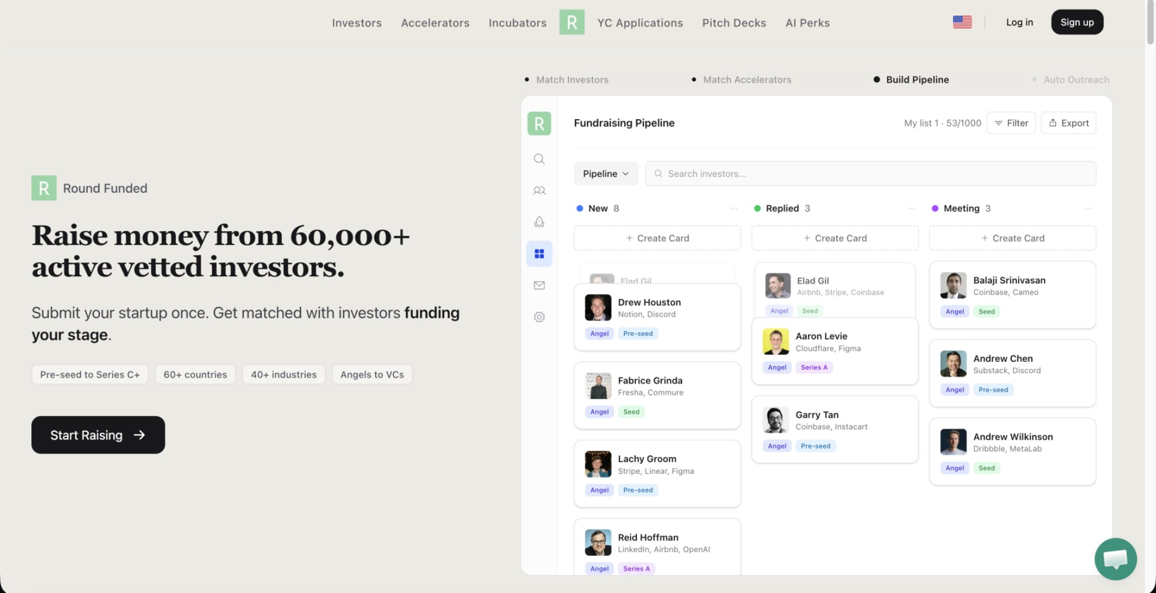
Task: Click Elad Gil's avatar in the Replied column
Action: [778, 286]
